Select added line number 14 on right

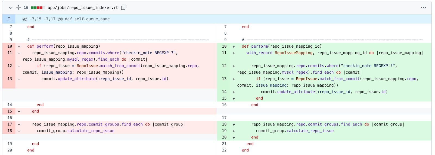tap(224, 92)
